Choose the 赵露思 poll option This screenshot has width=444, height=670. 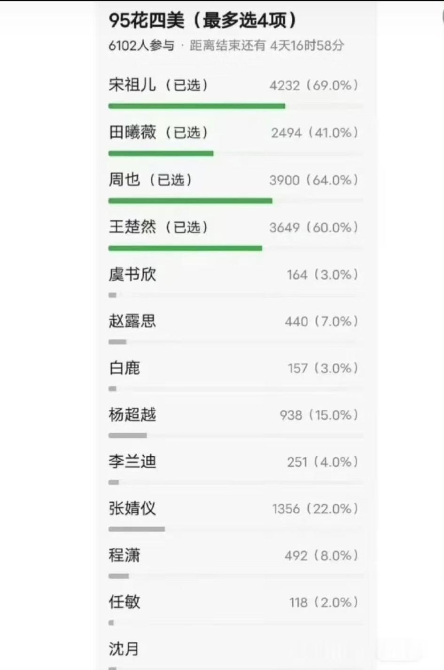click(x=235, y=328)
